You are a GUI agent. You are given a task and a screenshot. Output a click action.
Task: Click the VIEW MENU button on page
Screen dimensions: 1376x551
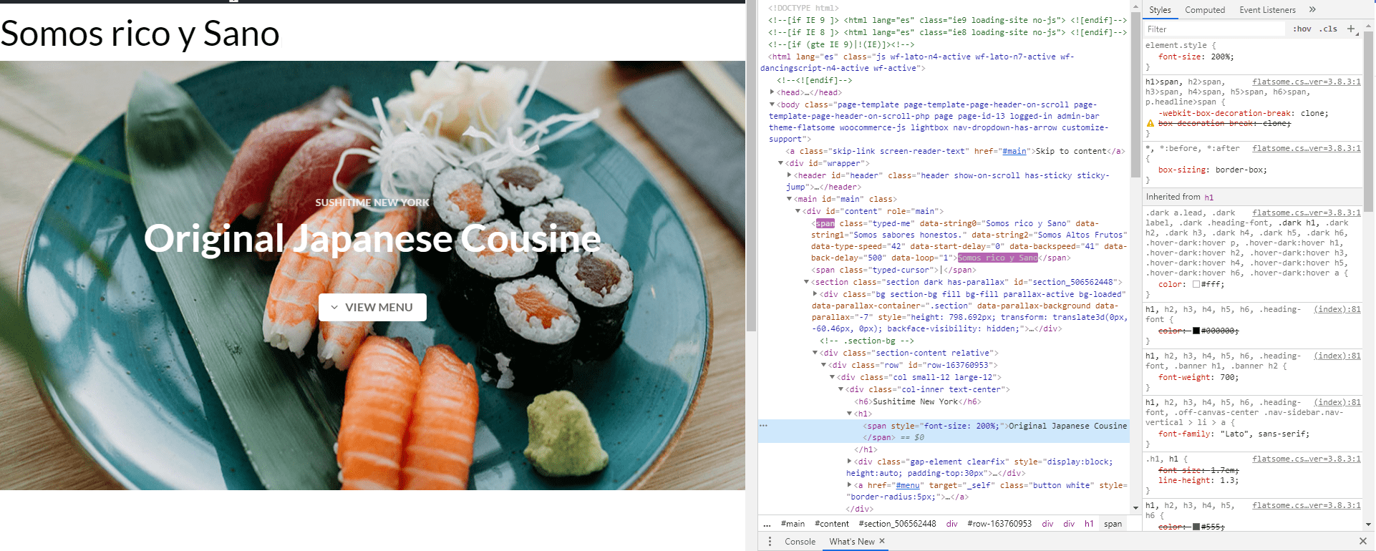(372, 307)
